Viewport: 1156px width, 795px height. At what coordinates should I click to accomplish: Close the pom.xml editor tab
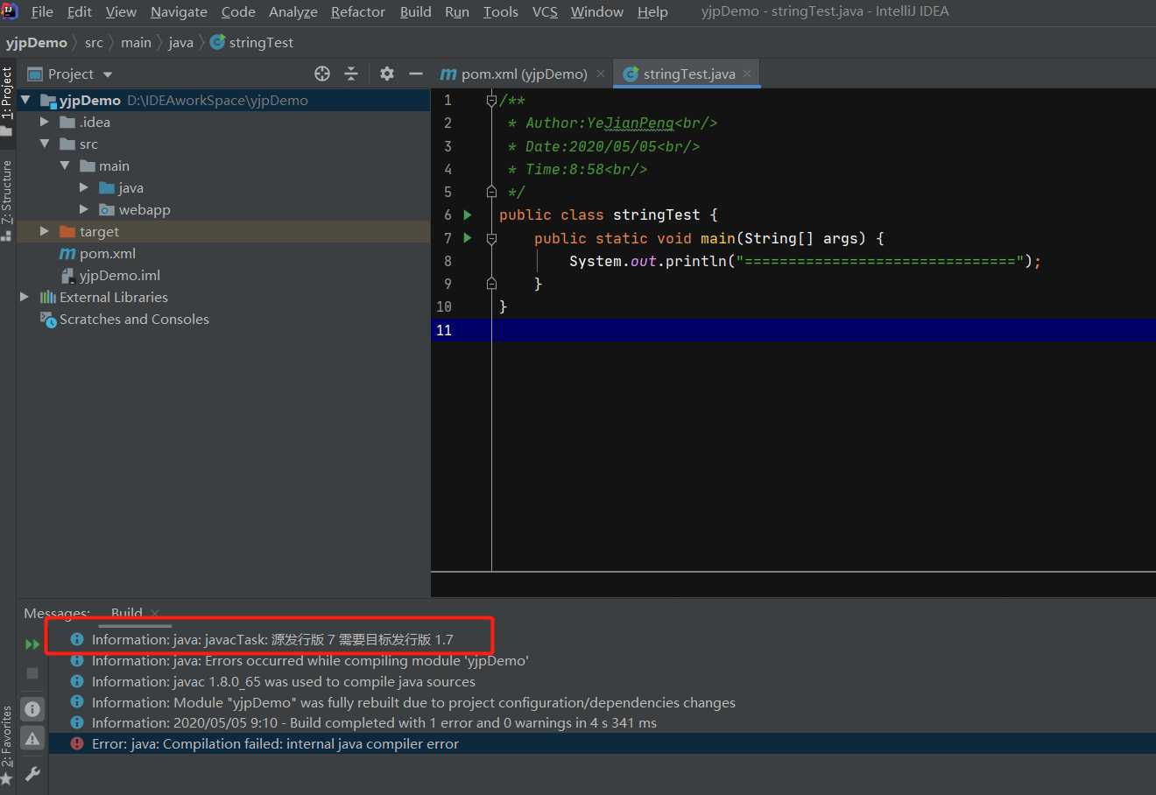tap(601, 74)
